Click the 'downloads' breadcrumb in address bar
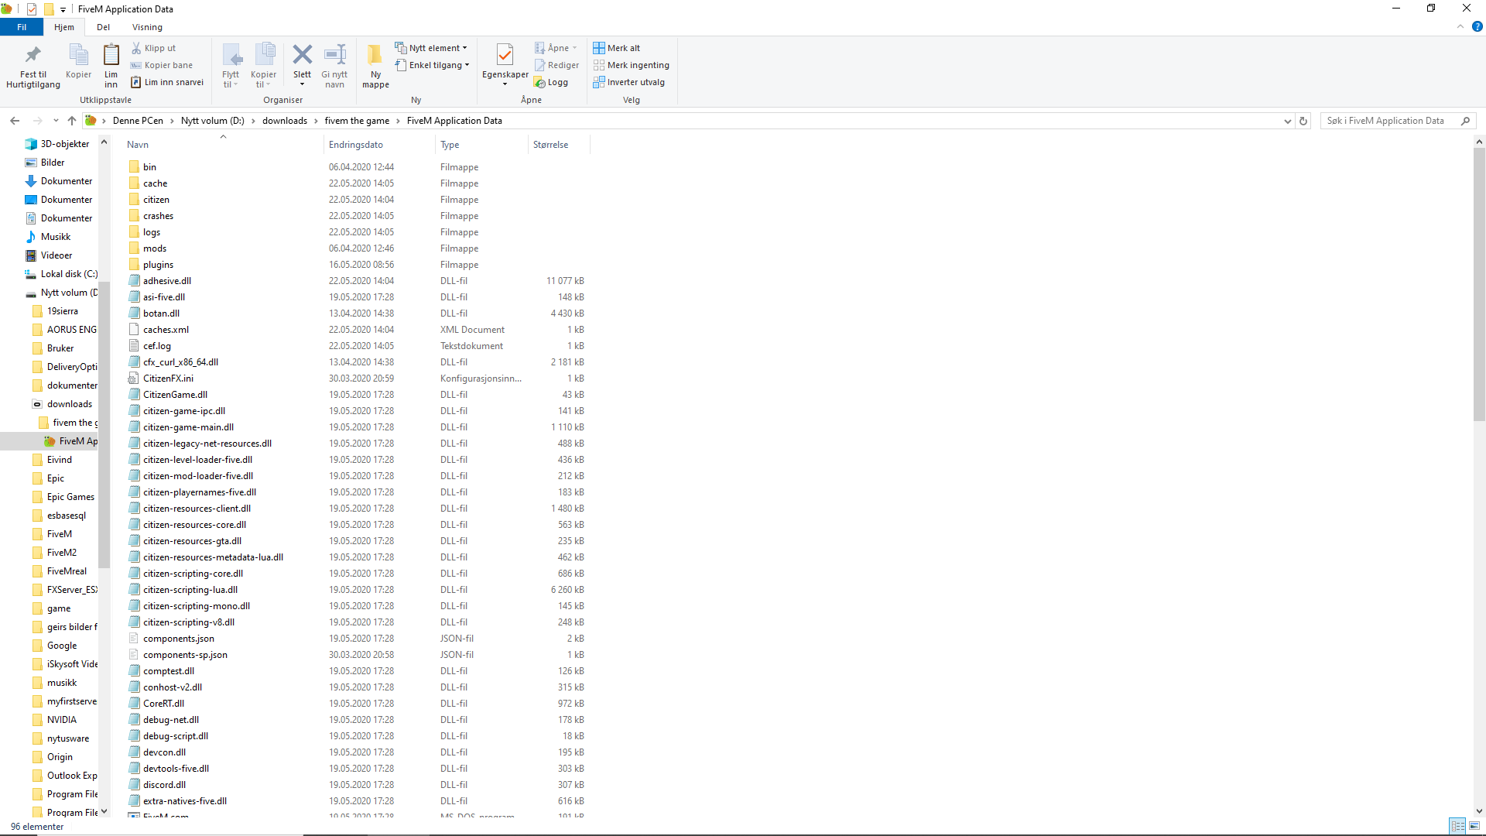 click(284, 121)
